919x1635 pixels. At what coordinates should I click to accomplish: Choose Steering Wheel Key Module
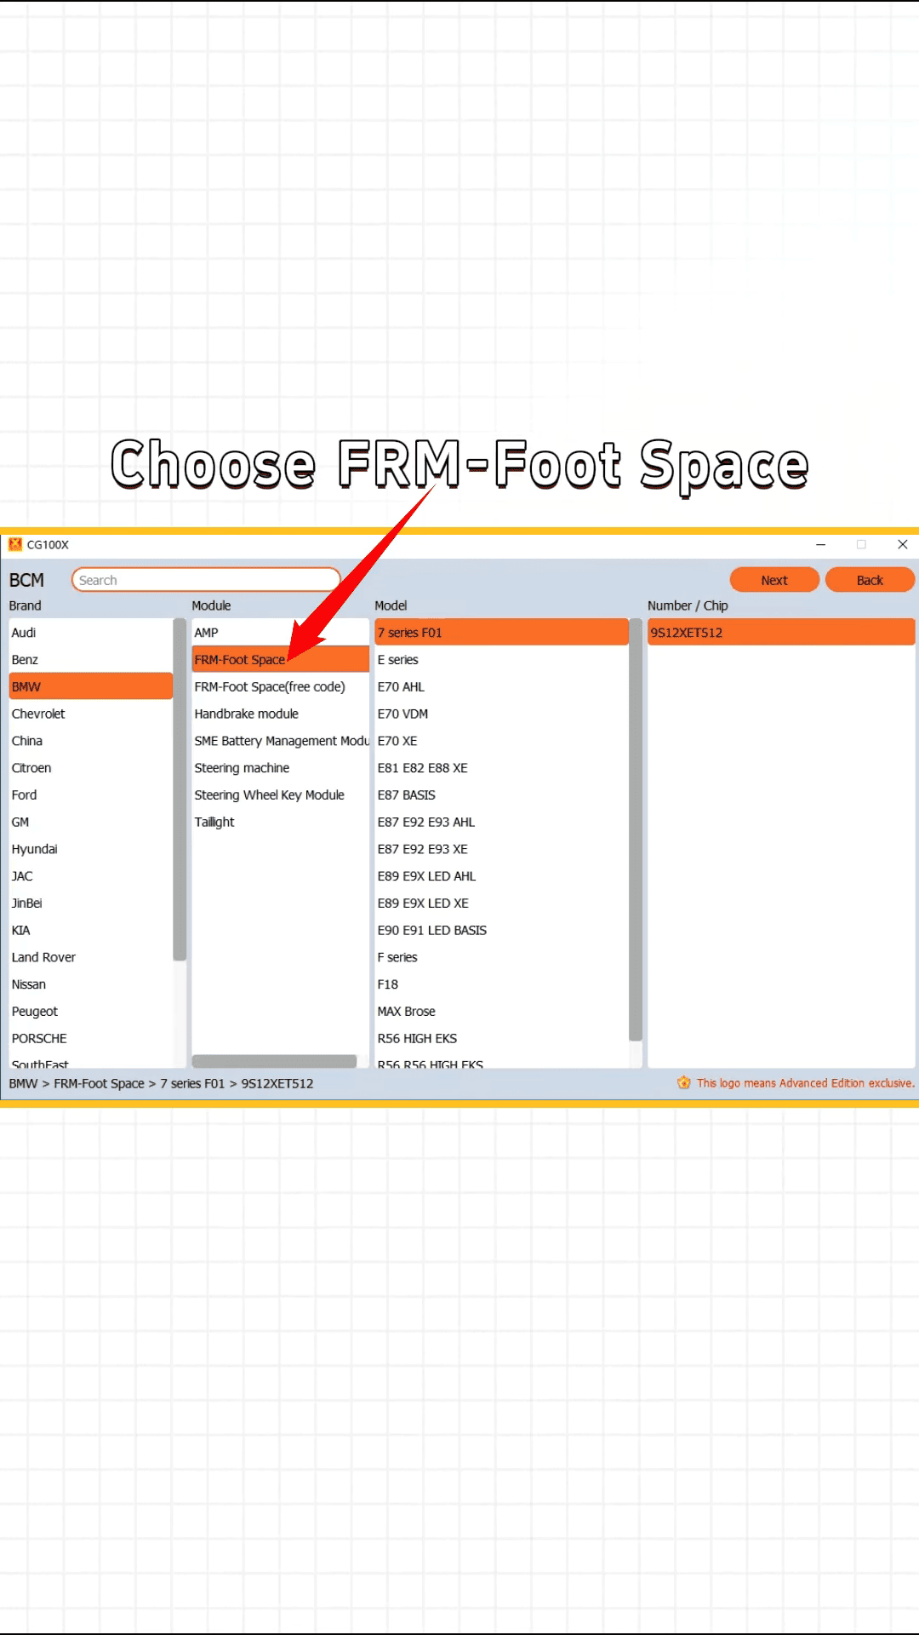pos(280,795)
